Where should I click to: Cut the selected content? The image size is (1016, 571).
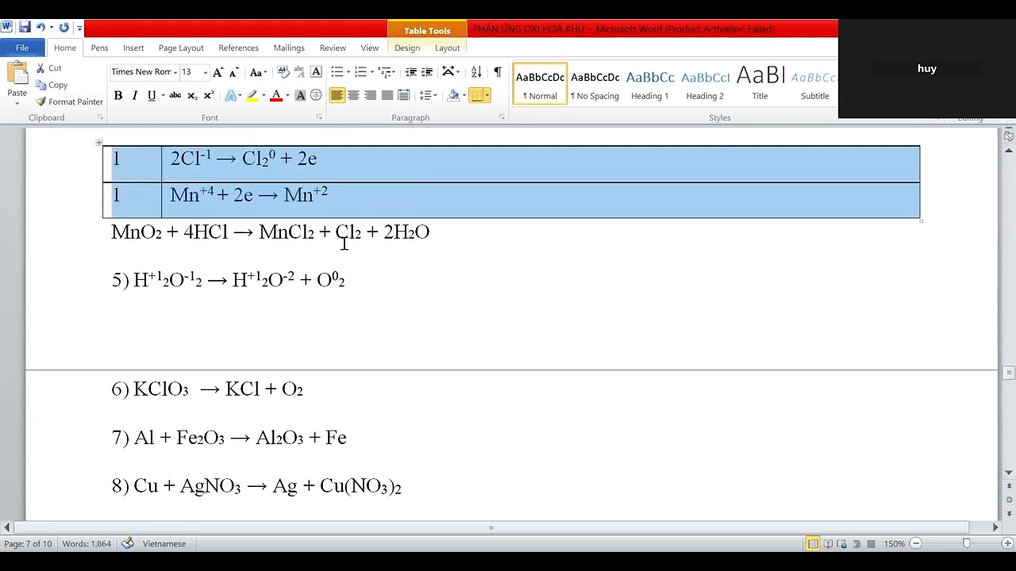(x=48, y=68)
